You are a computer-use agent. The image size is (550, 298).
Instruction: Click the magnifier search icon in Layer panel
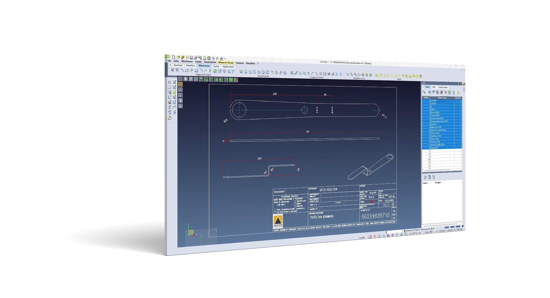pos(424,92)
